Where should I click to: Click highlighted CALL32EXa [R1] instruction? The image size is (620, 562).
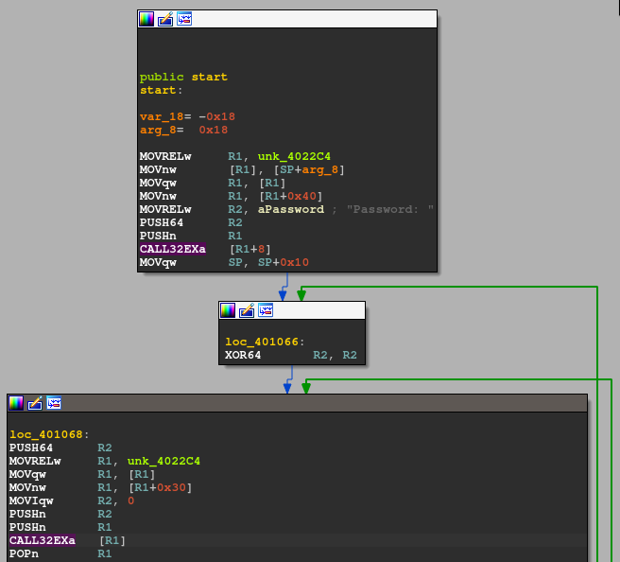[67, 540]
